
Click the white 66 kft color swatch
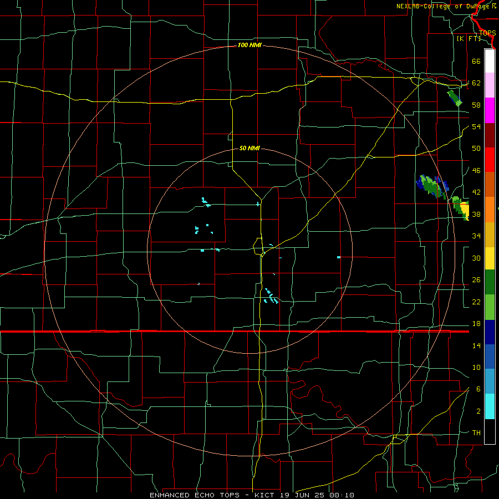pyautogui.click(x=490, y=61)
